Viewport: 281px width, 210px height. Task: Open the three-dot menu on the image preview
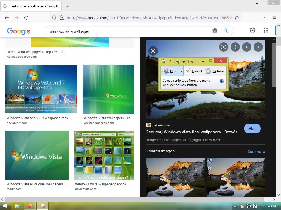[235, 47]
